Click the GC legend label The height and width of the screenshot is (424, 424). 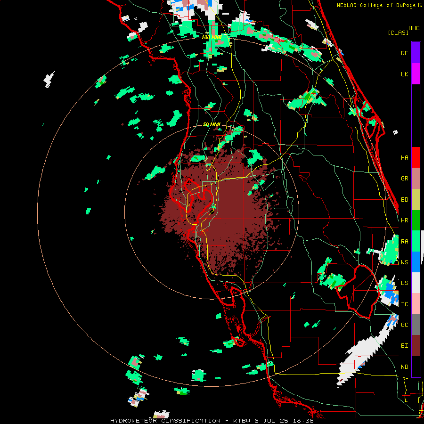tap(404, 325)
